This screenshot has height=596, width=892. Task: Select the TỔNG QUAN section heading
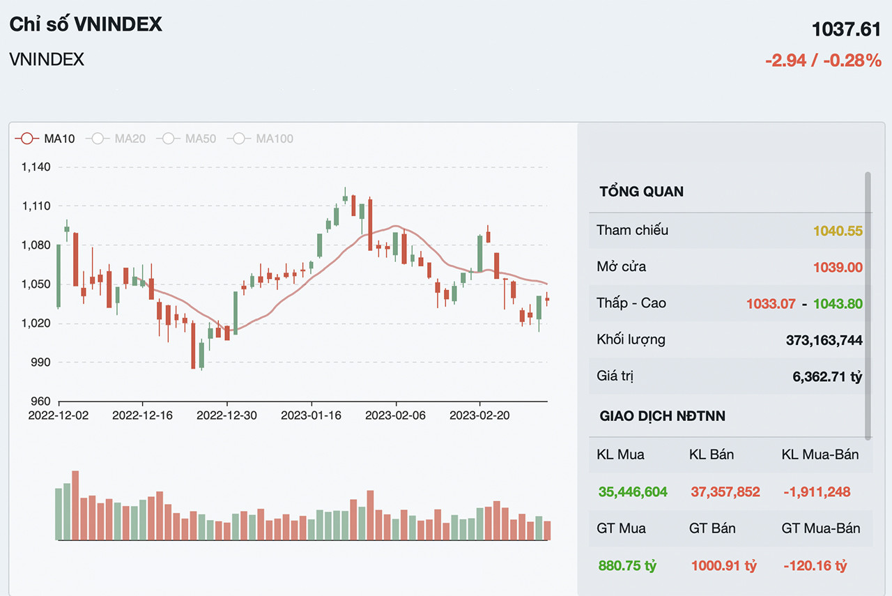point(641,192)
